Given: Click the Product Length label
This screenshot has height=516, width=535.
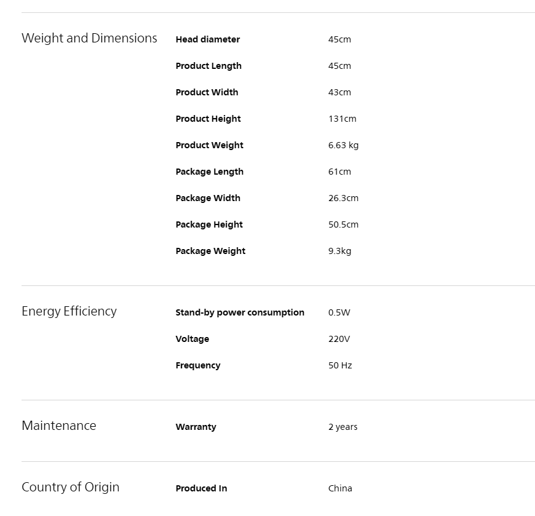Looking at the screenshot, I should click(208, 66).
